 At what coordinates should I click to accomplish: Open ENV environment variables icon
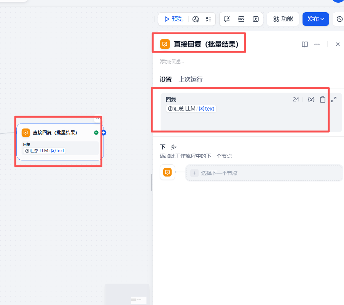pos(241,19)
